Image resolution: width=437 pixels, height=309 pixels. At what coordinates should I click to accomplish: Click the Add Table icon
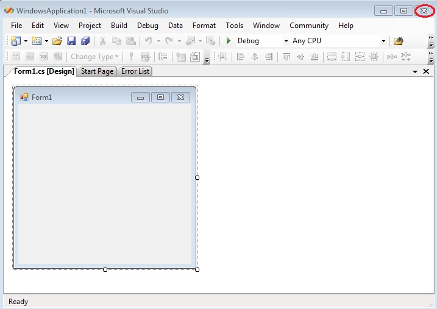(181, 57)
